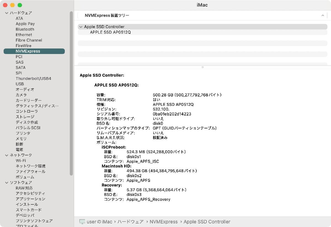Image resolution: width=331 pixels, height=227 pixels.
Task: Select Wi-Fi under ネットワーク
Action: click(21, 160)
